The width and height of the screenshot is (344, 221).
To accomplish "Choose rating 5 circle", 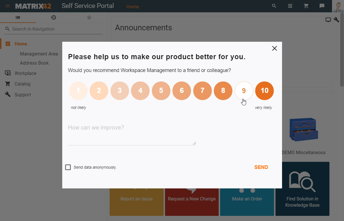I will point(161,91).
